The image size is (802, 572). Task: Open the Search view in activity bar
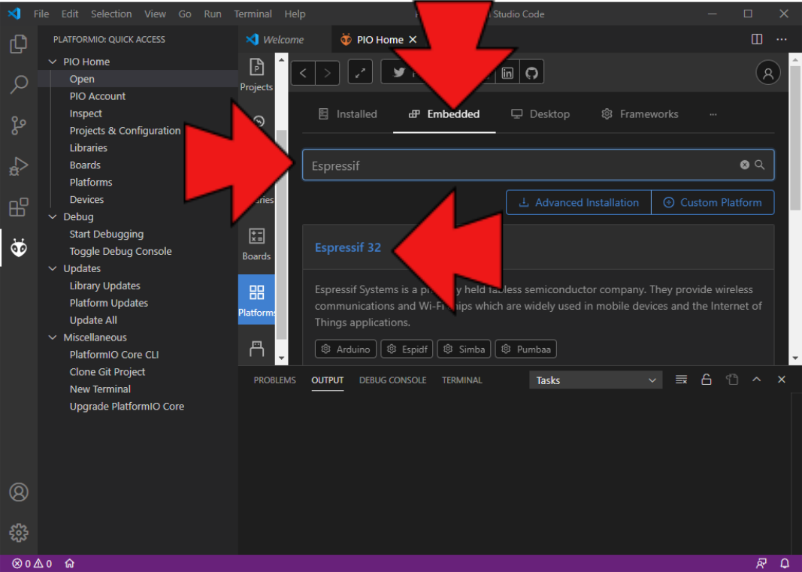pyautogui.click(x=19, y=85)
